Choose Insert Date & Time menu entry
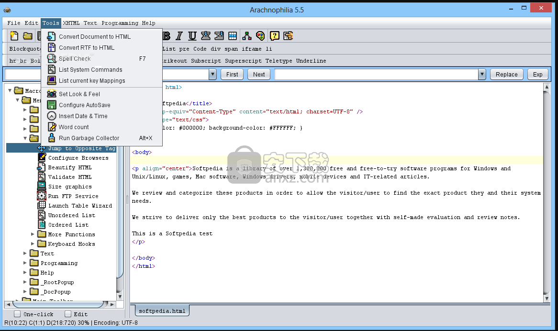558x331 pixels. (102, 116)
